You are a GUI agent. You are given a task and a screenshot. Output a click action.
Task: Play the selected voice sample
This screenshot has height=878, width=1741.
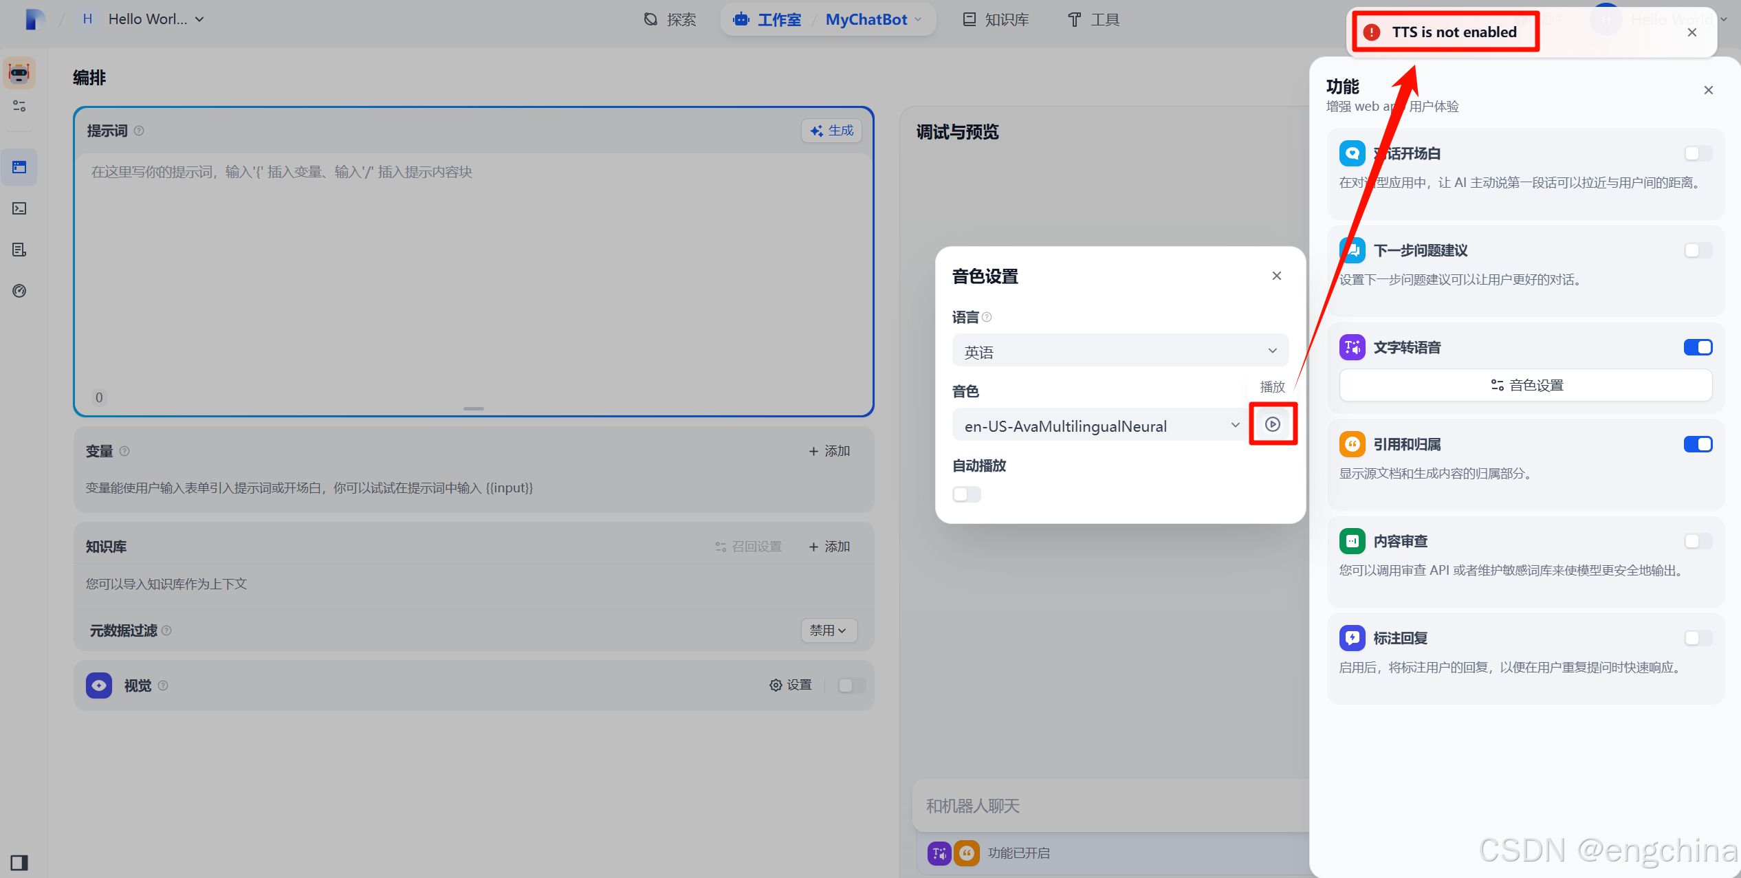[1272, 424]
